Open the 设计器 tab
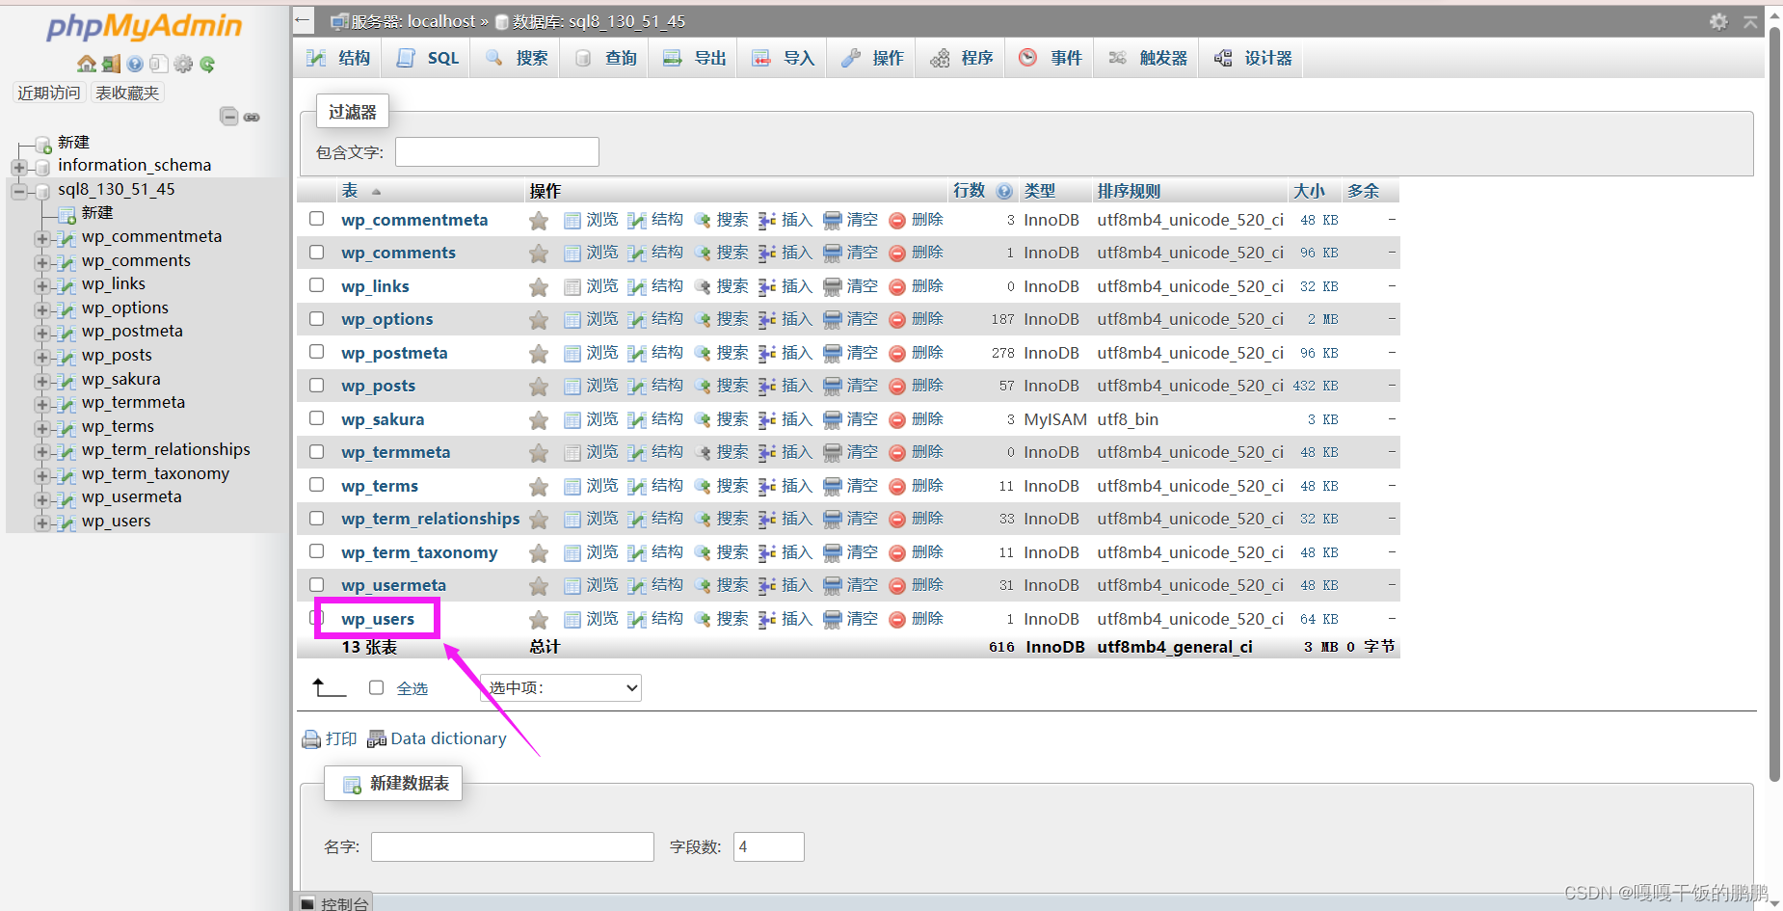 tap(1252, 58)
